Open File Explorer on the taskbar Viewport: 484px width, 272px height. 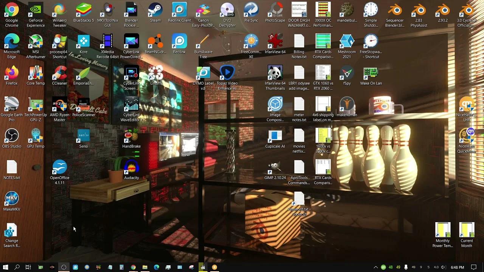point(145,267)
